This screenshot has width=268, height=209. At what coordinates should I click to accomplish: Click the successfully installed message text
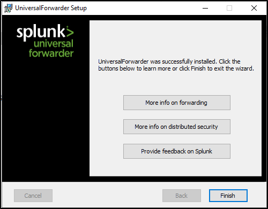[x=176, y=65]
